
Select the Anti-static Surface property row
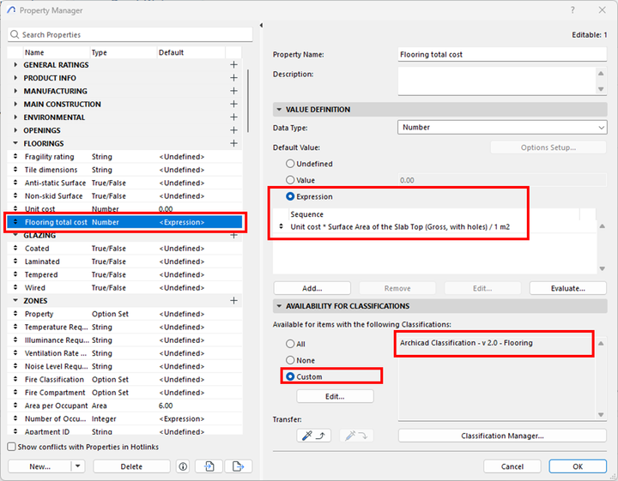(x=124, y=183)
